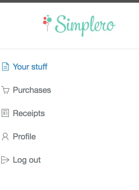Click the shopping cart icon
This screenshot has height=190, width=139.
(5, 90)
